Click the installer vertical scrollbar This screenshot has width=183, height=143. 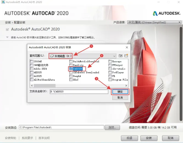[181, 74]
